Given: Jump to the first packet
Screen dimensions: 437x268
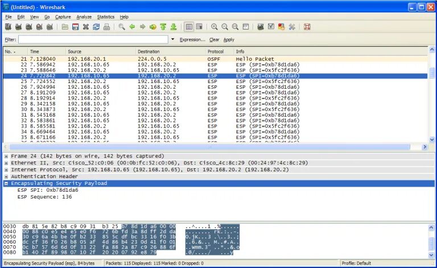Looking at the screenshot, I should [x=163, y=27].
